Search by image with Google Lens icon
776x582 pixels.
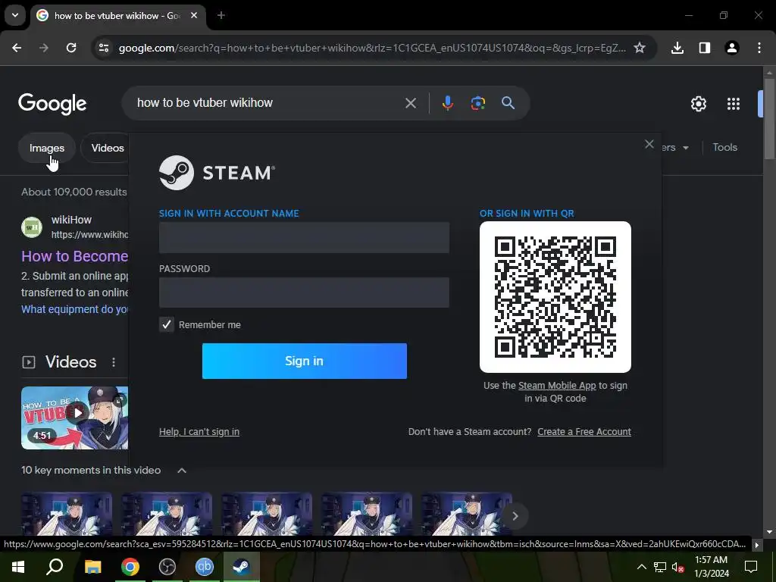(x=477, y=103)
